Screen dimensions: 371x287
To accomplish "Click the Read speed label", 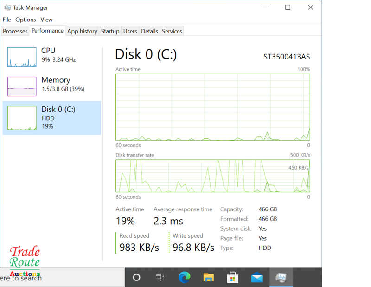I will click(x=134, y=235).
